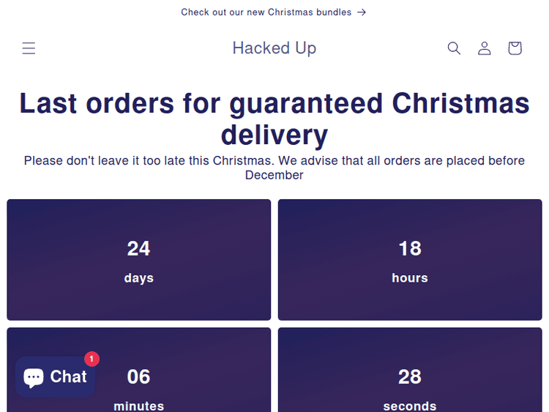Click the arrow in the announcement bar
The image size is (549, 412).
tap(362, 12)
